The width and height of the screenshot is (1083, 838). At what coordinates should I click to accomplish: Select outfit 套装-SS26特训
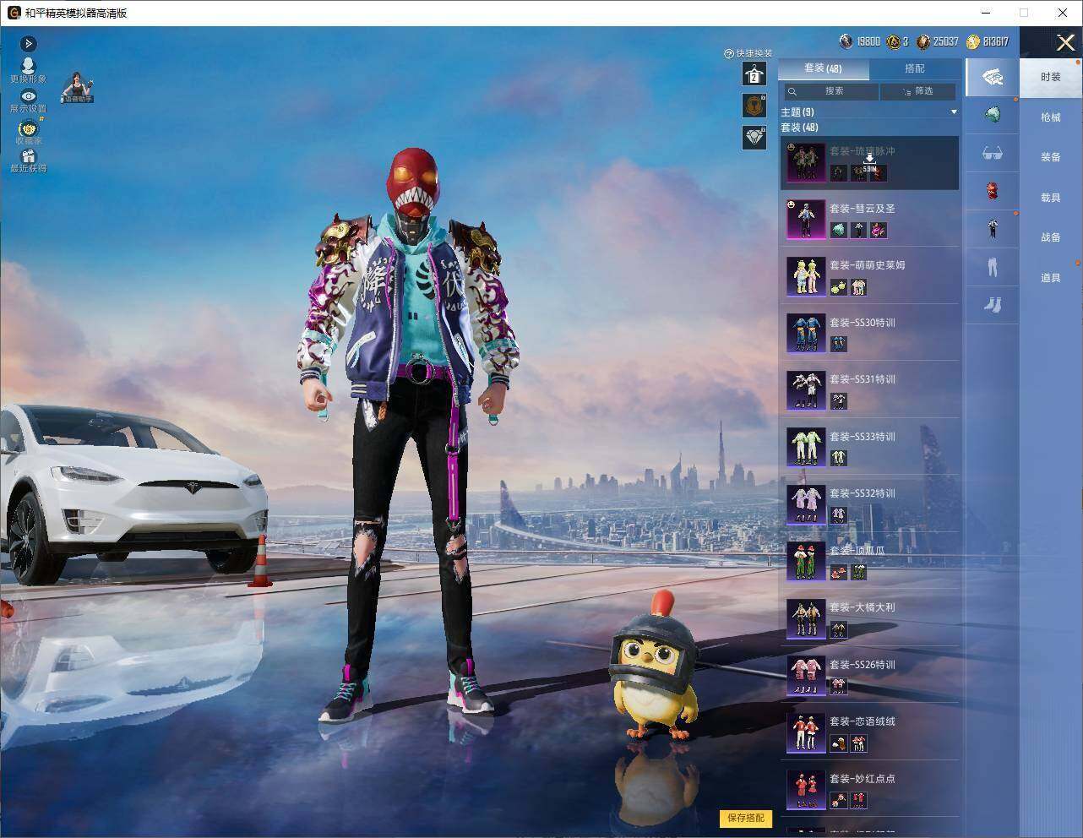(x=869, y=676)
